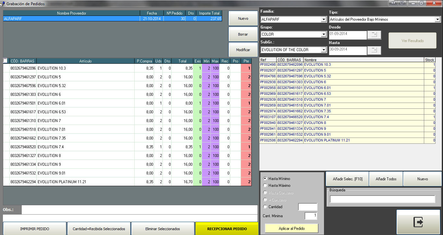Click the quantity box beside Cantidad radio

click(x=308, y=207)
